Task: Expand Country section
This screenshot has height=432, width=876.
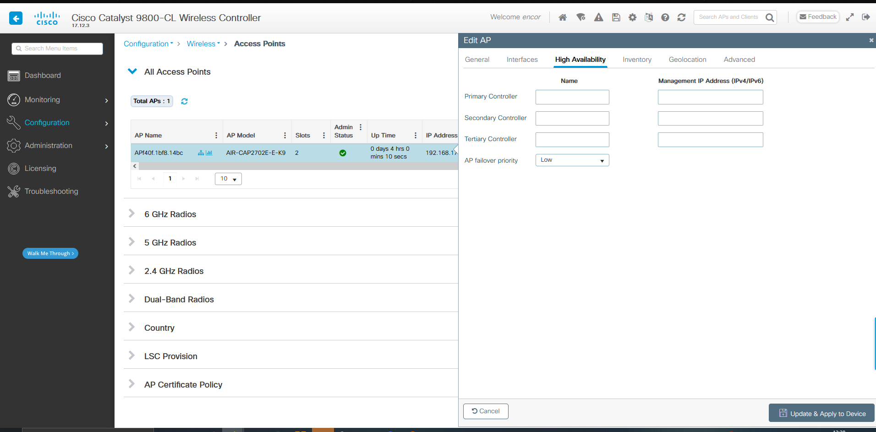Action: tap(132, 327)
